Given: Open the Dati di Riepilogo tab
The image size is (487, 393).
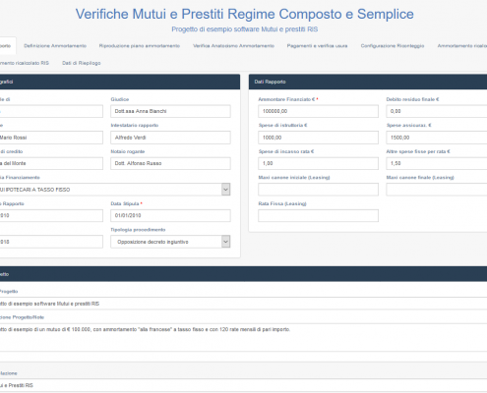Looking at the screenshot, I should pyautogui.click(x=82, y=63).
